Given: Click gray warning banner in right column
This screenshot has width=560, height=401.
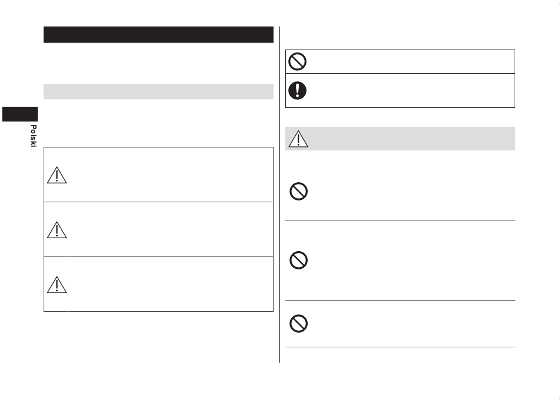Looking at the screenshot, I should click(x=400, y=139).
